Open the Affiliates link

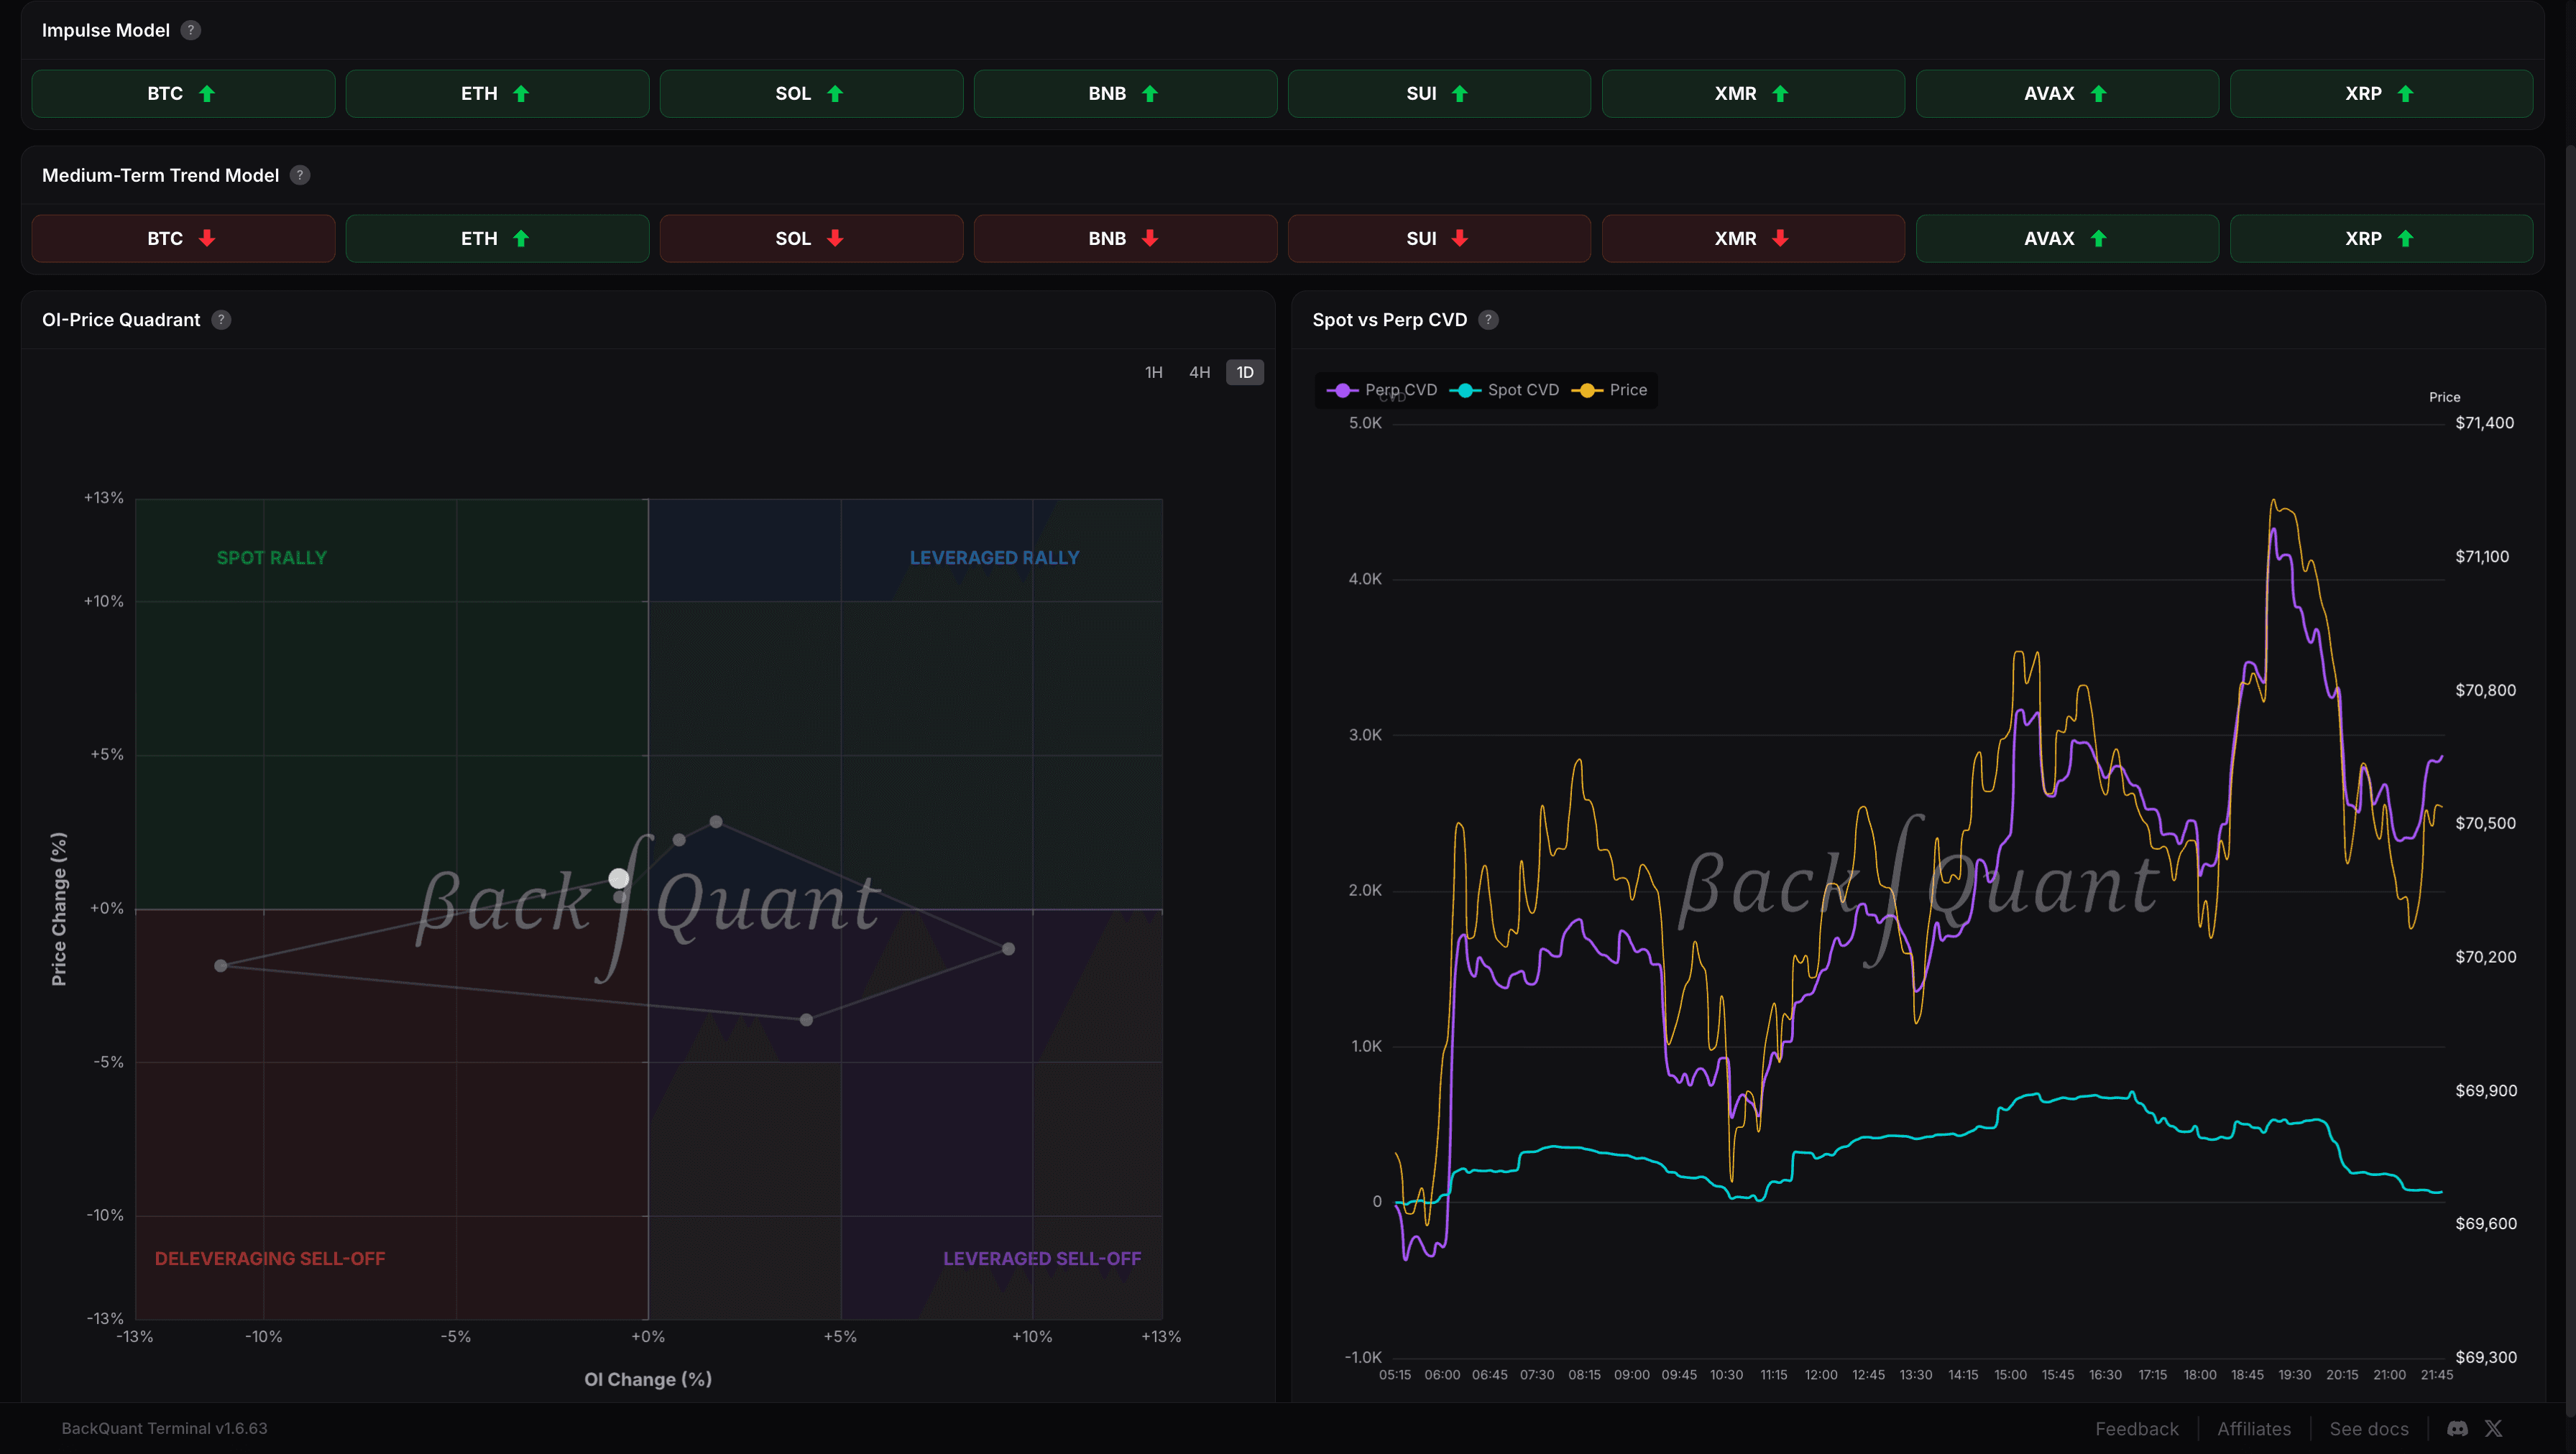pos(2253,1428)
